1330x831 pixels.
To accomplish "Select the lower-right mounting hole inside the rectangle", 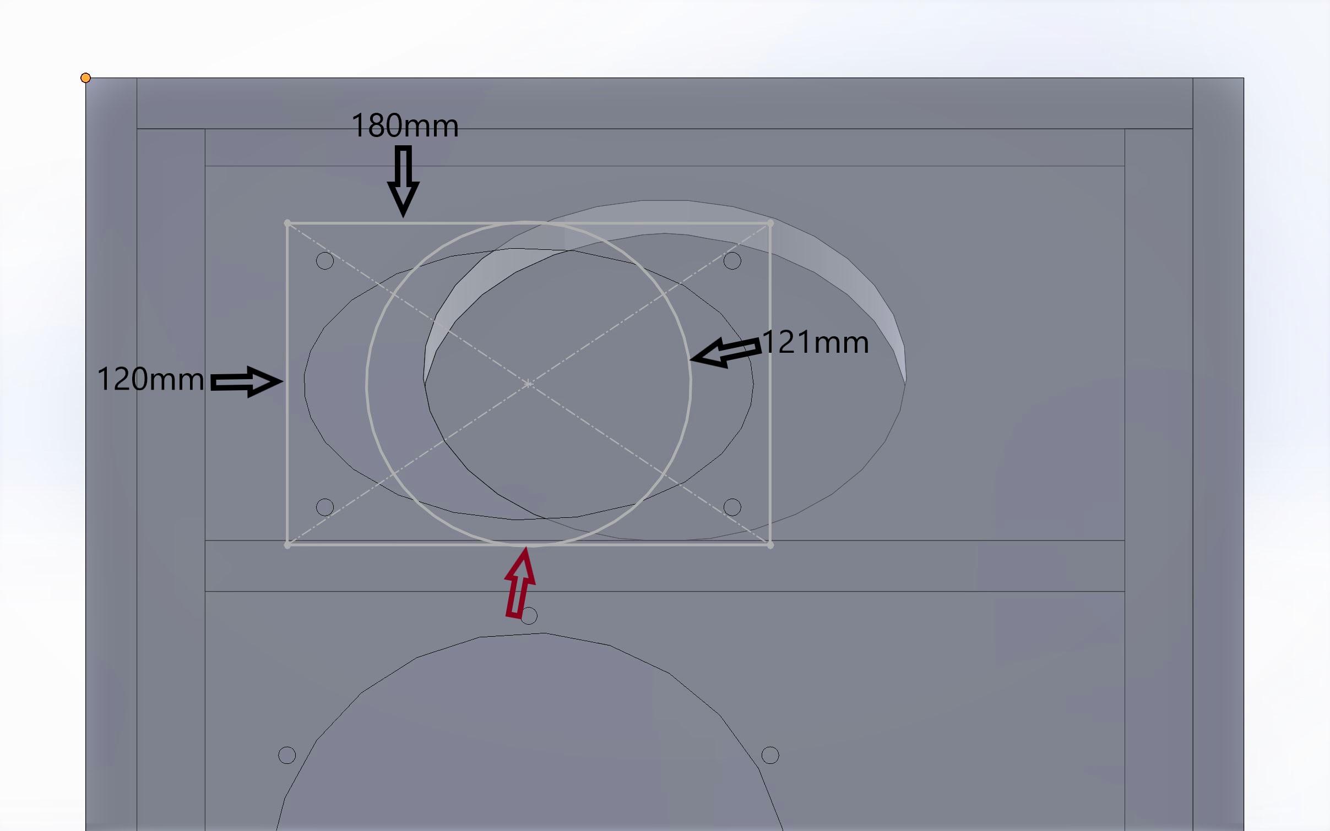I will click(732, 507).
